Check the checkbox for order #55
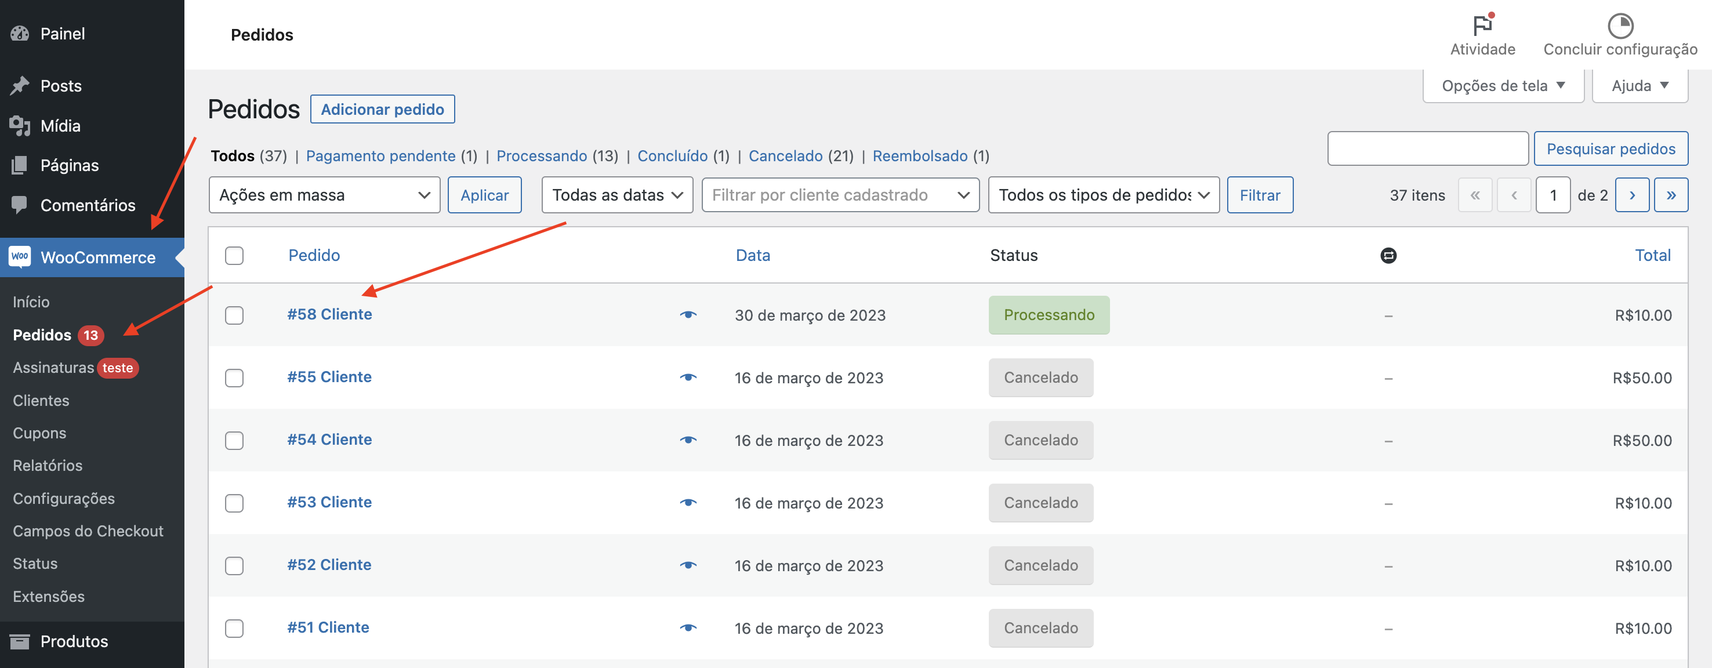This screenshot has width=1712, height=668. pos(234,377)
